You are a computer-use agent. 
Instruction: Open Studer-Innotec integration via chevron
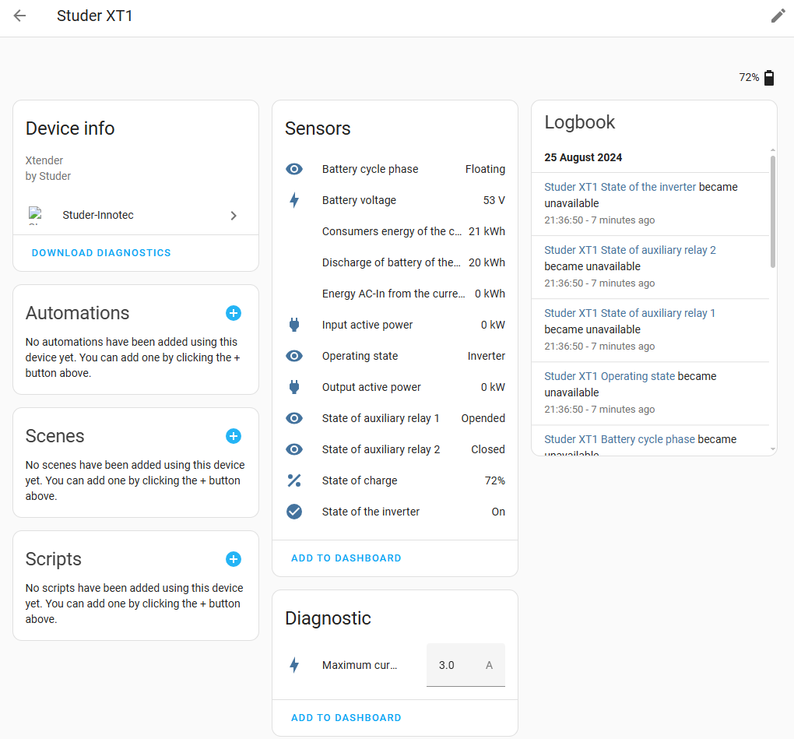(234, 216)
